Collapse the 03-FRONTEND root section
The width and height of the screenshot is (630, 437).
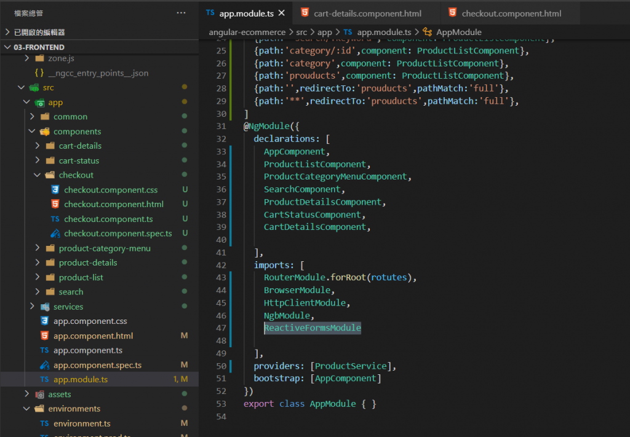[7, 47]
